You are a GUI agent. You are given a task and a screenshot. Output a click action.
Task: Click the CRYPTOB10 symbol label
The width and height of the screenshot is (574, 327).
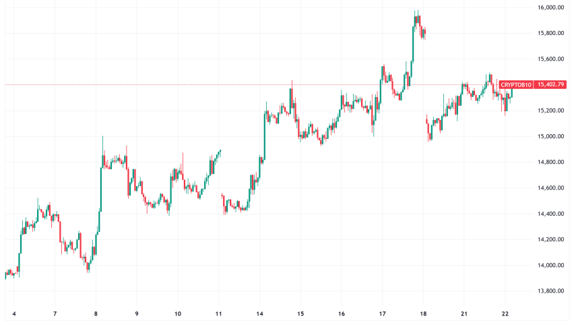516,85
